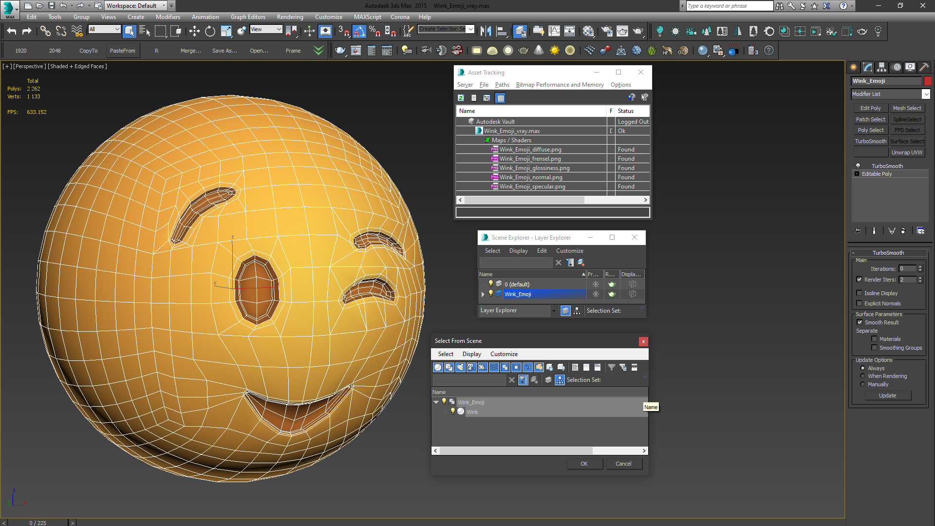This screenshot has width=935, height=526.
Task: Click Configure Modifier Sets icon
Action: point(920,230)
